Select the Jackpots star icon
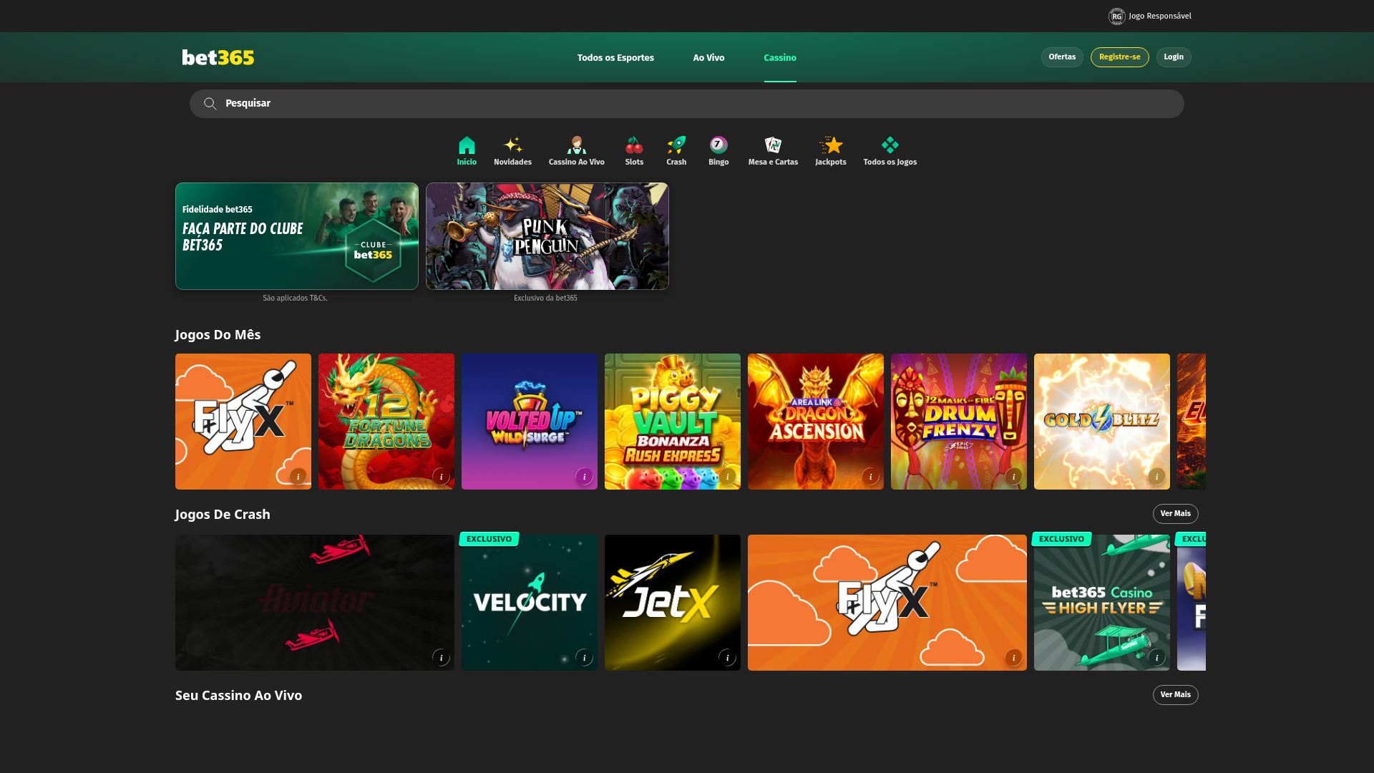Screen dimensions: 1374x773 pyautogui.click(x=831, y=145)
